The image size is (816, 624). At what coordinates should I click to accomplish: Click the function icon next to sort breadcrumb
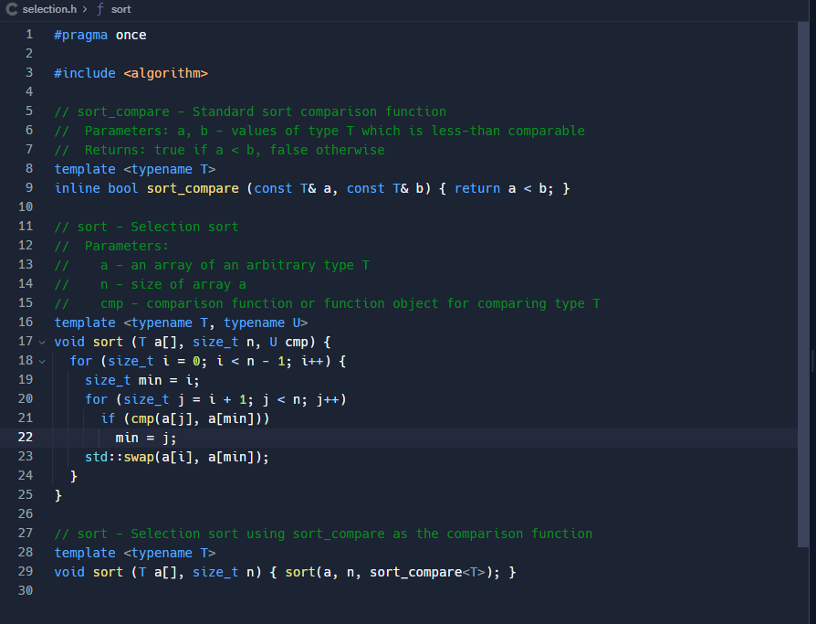pos(99,9)
